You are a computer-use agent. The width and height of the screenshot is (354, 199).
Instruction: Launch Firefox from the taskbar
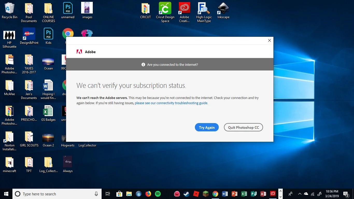coord(148,194)
